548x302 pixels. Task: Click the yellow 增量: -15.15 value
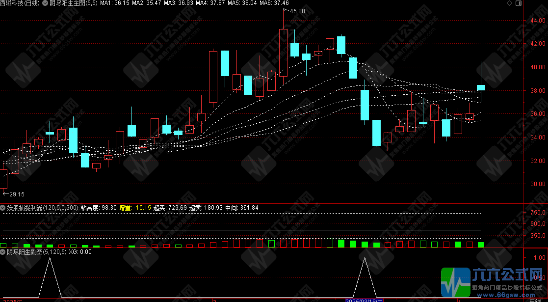(x=135, y=208)
